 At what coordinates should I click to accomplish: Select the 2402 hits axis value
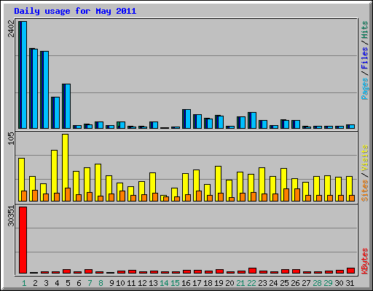pos(11,28)
